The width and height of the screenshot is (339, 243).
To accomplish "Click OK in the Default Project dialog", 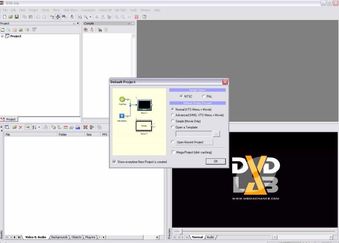I will [216, 161].
